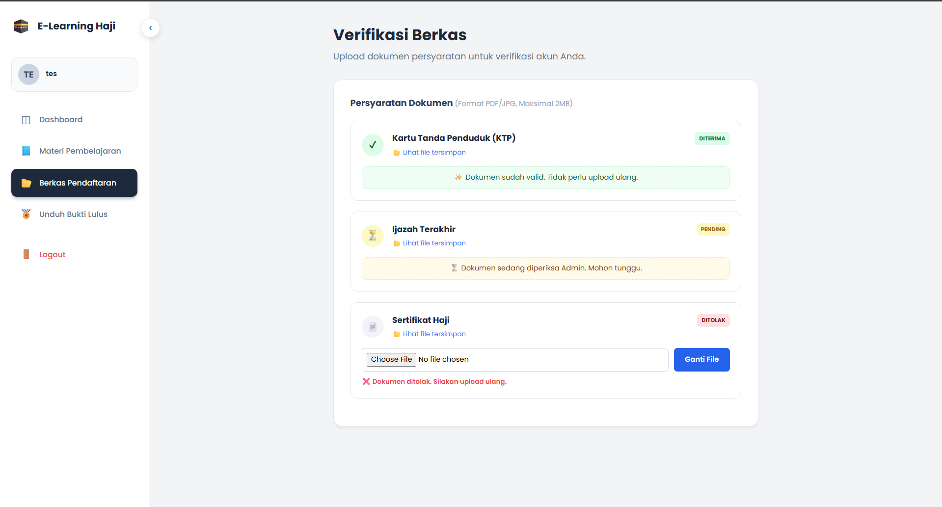Click the Unduh Bukti Lulus medal icon
The height and width of the screenshot is (507, 942).
(26, 214)
